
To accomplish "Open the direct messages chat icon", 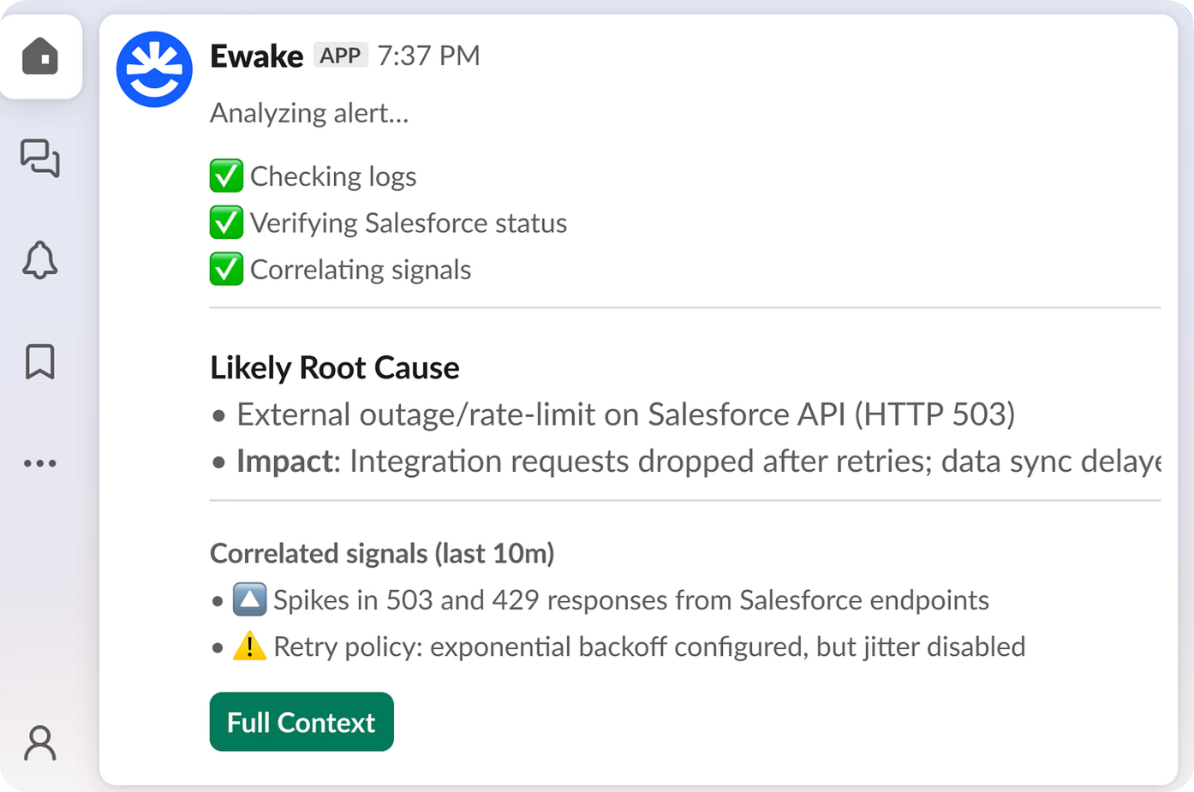I will pyautogui.click(x=40, y=158).
